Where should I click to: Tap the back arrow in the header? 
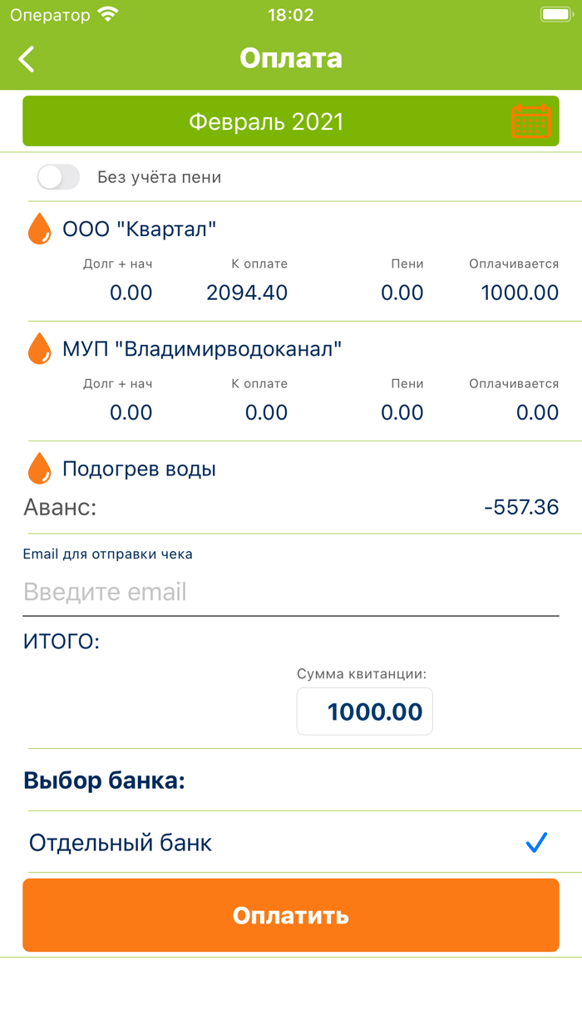tap(25, 58)
